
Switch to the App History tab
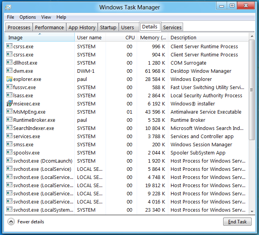(82, 27)
